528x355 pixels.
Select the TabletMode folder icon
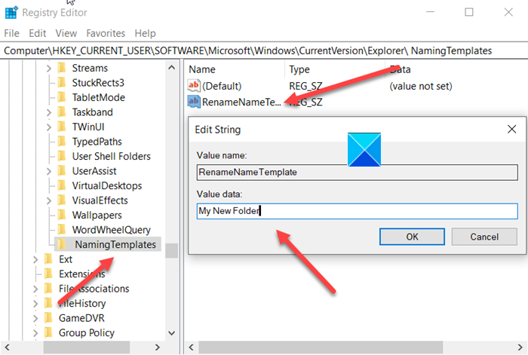click(x=62, y=97)
